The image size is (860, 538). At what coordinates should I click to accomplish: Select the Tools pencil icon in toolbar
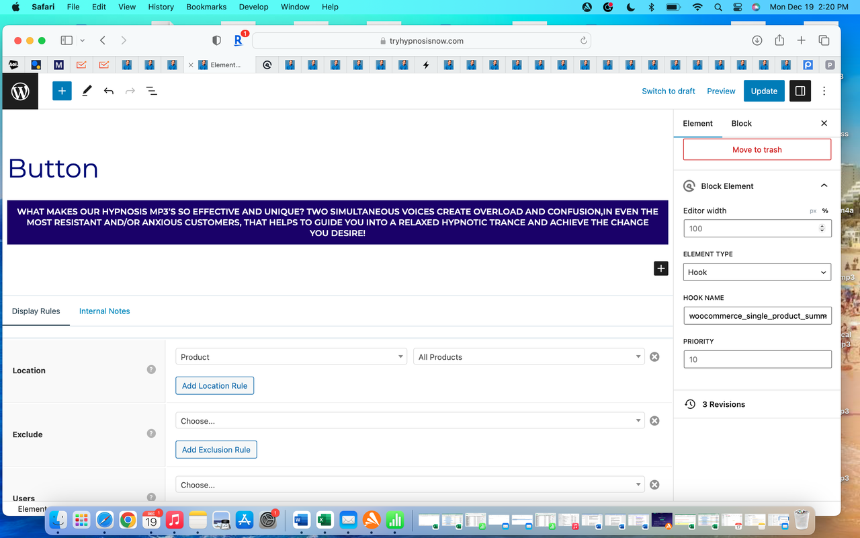pos(86,91)
